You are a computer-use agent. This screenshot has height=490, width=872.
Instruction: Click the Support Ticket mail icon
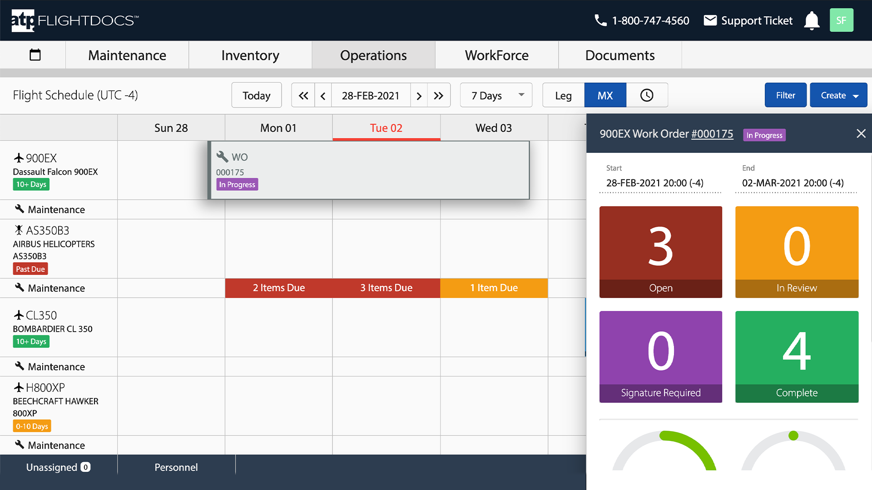click(x=710, y=20)
